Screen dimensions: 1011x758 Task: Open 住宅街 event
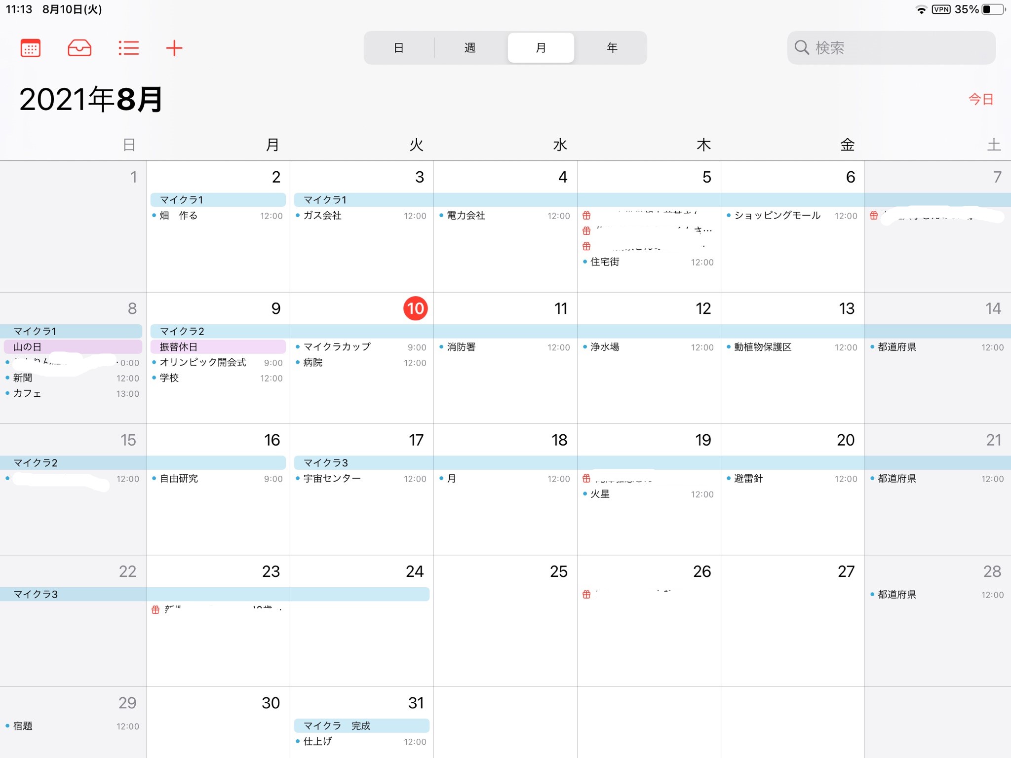pyautogui.click(x=649, y=262)
